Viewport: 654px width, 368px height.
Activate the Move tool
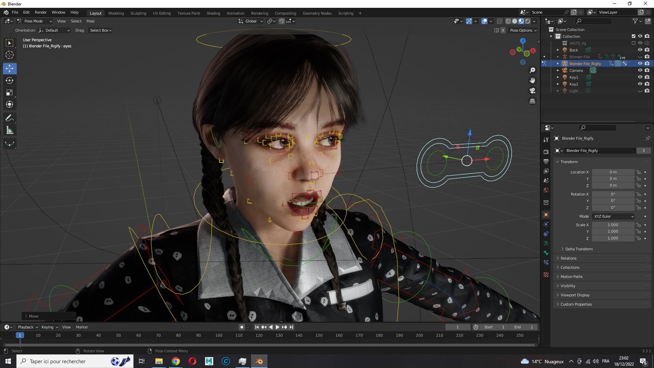9,68
